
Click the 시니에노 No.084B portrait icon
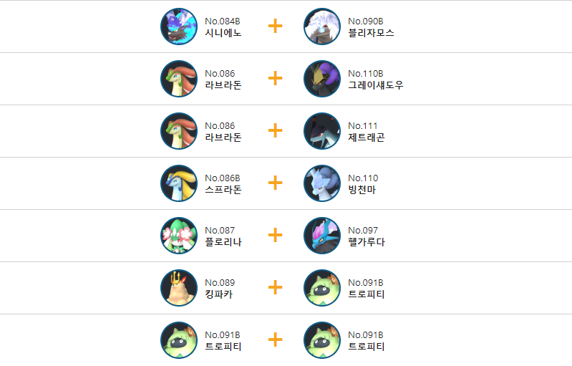pyautogui.click(x=179, y=27)
